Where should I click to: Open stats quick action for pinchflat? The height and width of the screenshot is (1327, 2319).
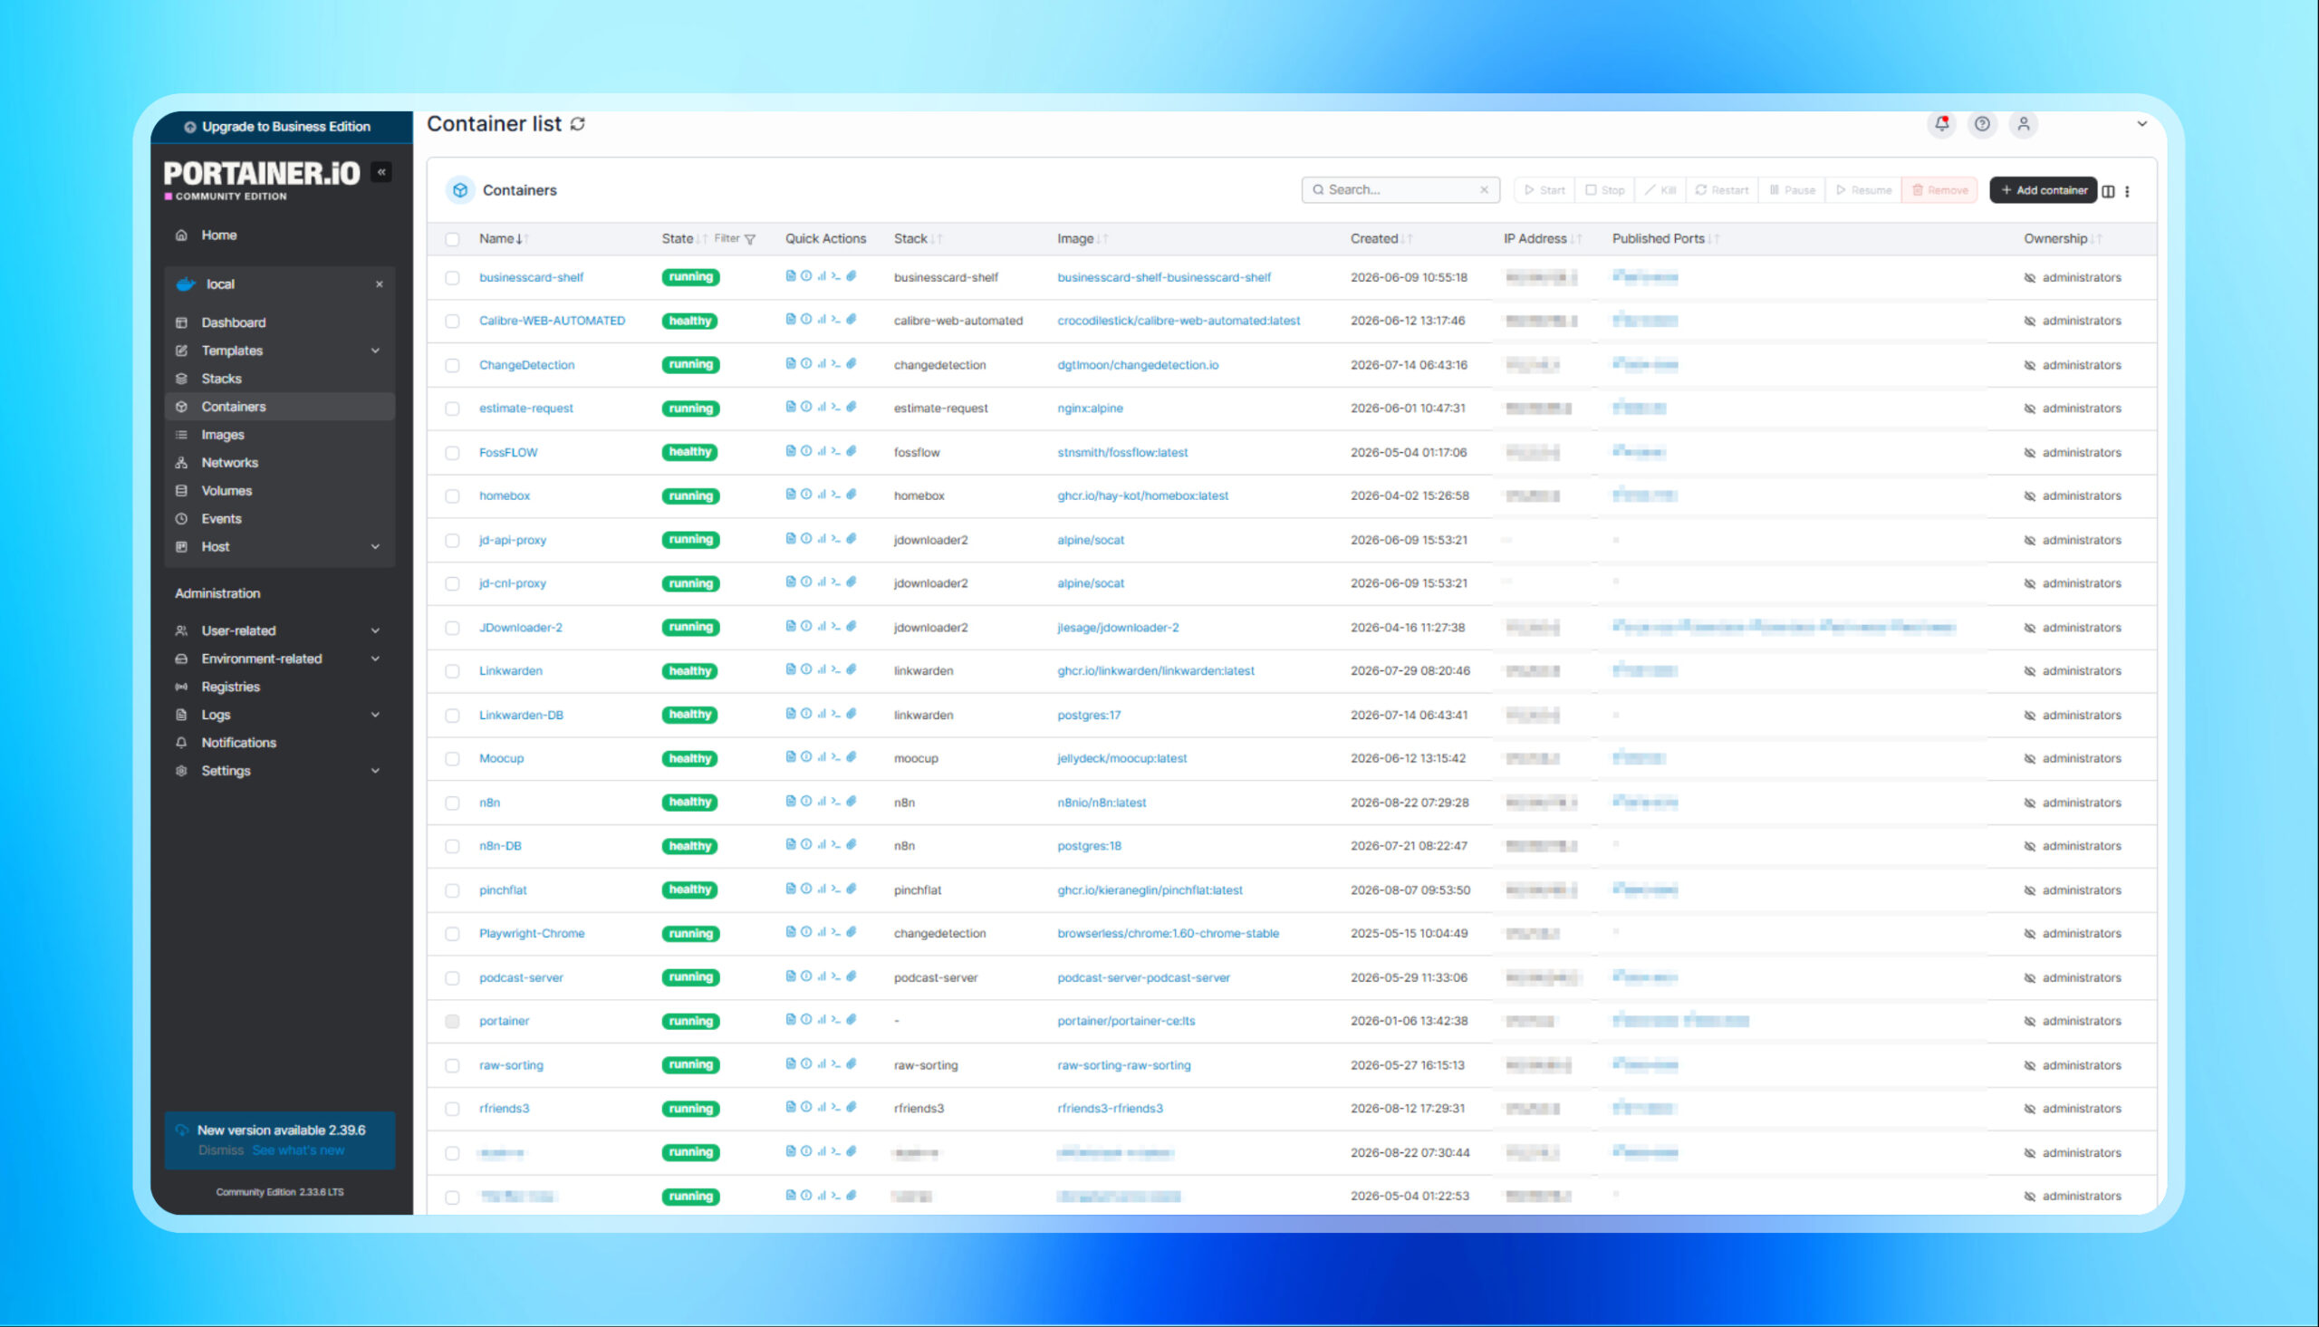point(822,889)
